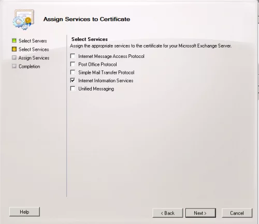Enable Internet Message Access Protocol checkbox
Viewport: 259px width, 224px height.
73,56
